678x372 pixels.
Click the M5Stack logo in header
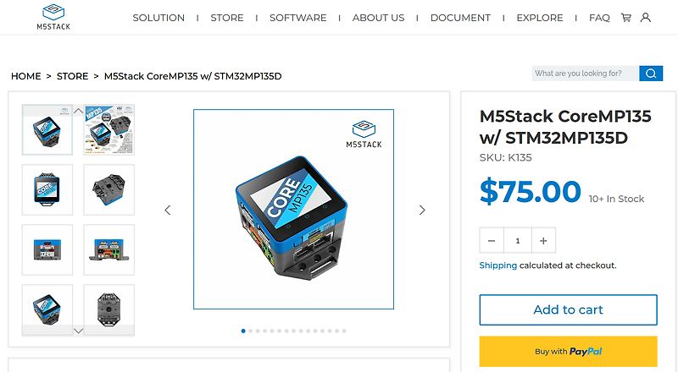tap(53, 17)
